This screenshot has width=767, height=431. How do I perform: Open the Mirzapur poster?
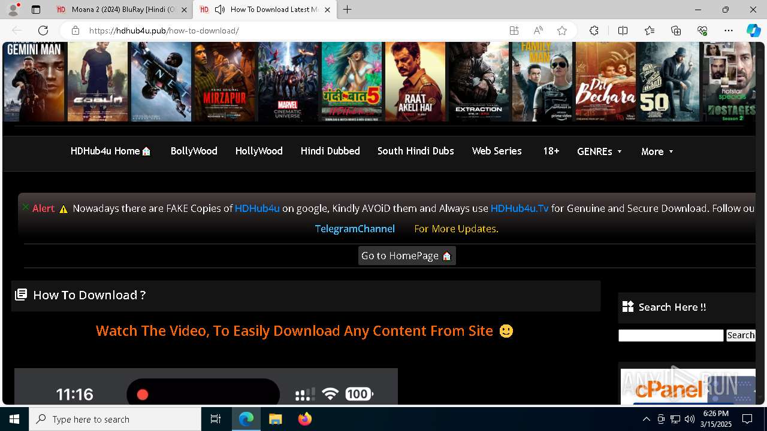(x=225, y=81)
